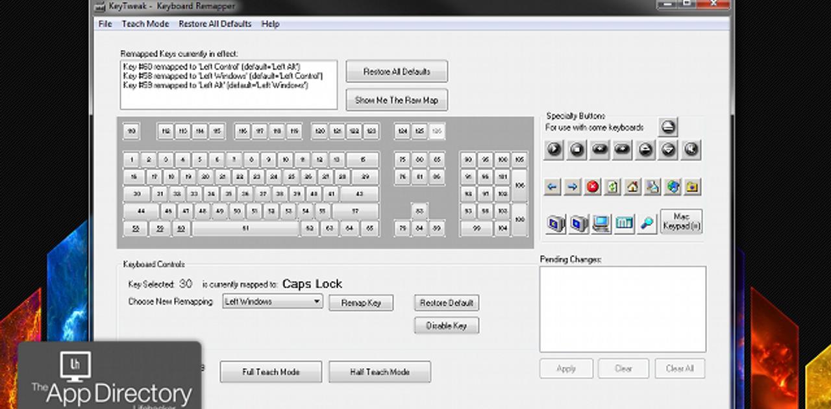Click the Restore Default button
831x409 pixels.
pos(447,303)
